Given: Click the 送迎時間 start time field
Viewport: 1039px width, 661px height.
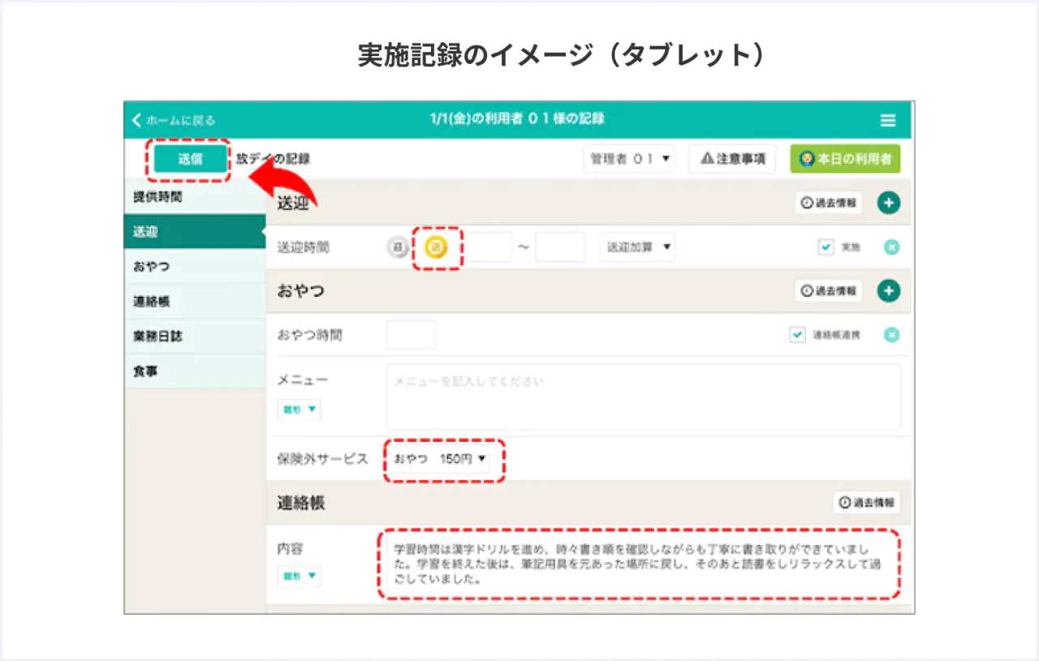Looking at the screenshot, I should point(488,247).
